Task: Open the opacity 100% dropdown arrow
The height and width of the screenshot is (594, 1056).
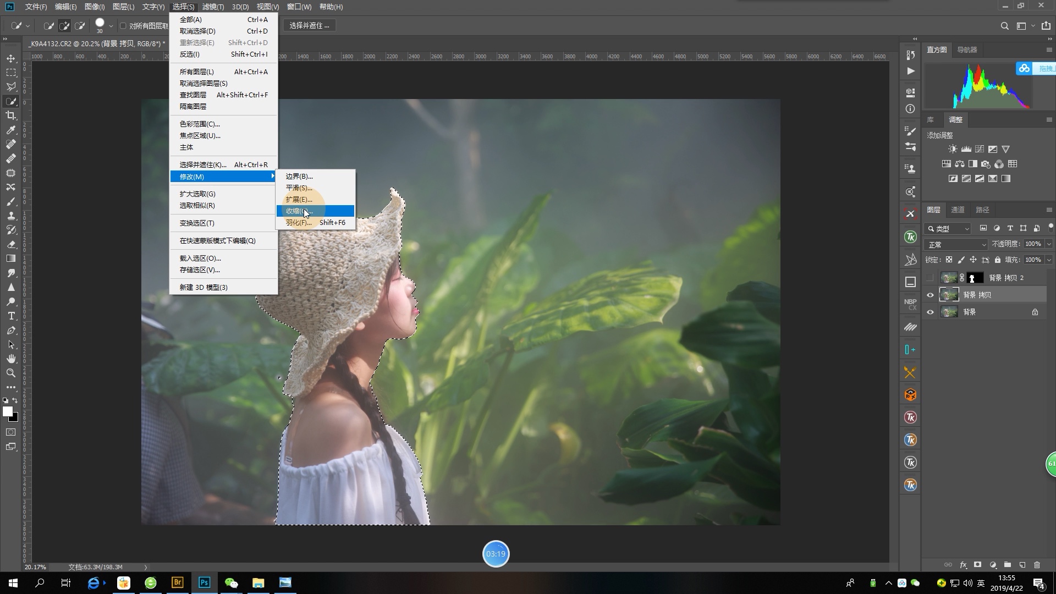Action: pos(1048,244)
